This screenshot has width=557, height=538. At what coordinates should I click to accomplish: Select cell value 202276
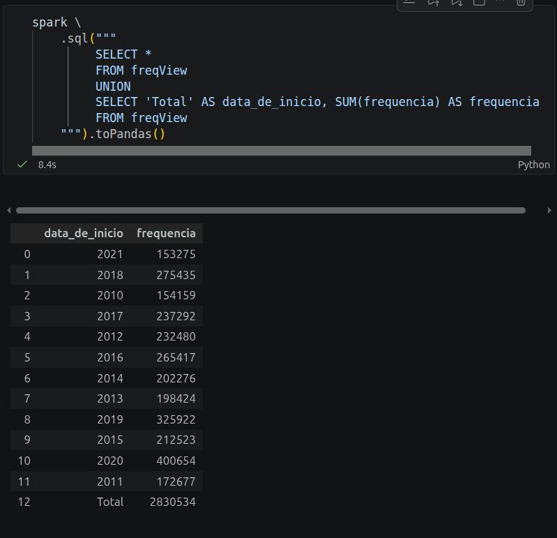[176, 378]
